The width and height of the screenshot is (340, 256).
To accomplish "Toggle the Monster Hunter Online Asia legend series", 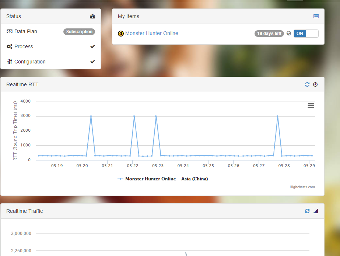I will click(162, 179).
